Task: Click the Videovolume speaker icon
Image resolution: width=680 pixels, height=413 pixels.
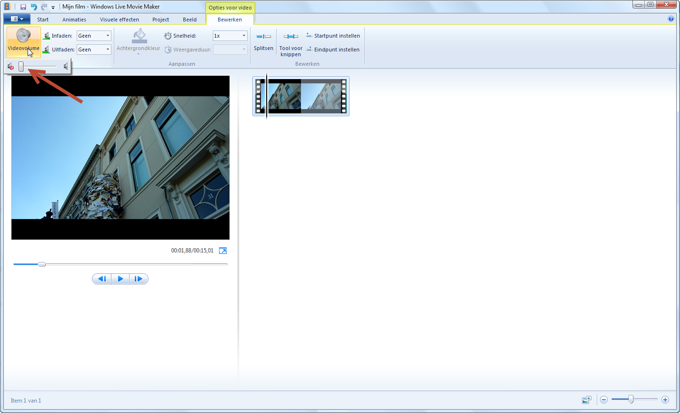Action: coord(23,36)
